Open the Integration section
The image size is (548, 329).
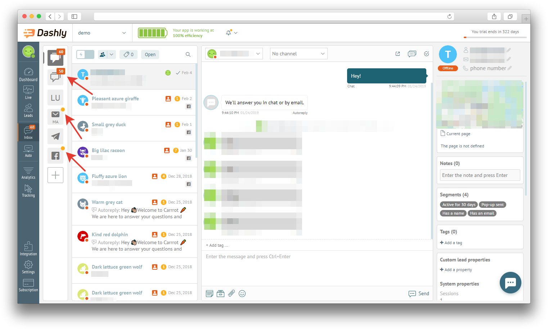[28, 249]
